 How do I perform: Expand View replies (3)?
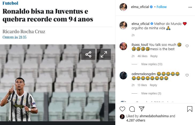[151, 93]
